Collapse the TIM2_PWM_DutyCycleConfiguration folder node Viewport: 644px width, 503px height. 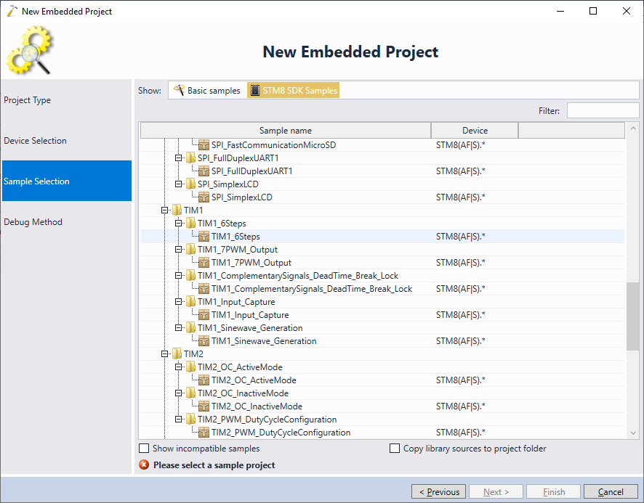178,420
